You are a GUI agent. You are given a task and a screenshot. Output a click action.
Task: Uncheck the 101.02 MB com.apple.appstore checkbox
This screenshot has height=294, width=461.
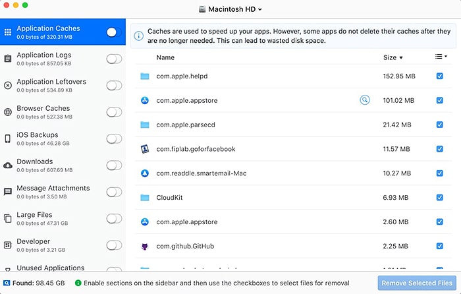[439, 100]
